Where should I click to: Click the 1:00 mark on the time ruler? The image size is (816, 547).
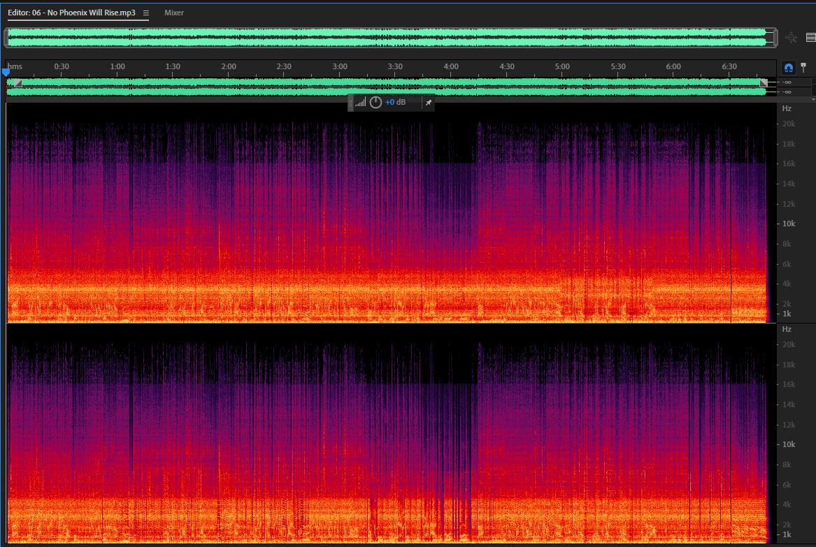[x=117, y=66]
